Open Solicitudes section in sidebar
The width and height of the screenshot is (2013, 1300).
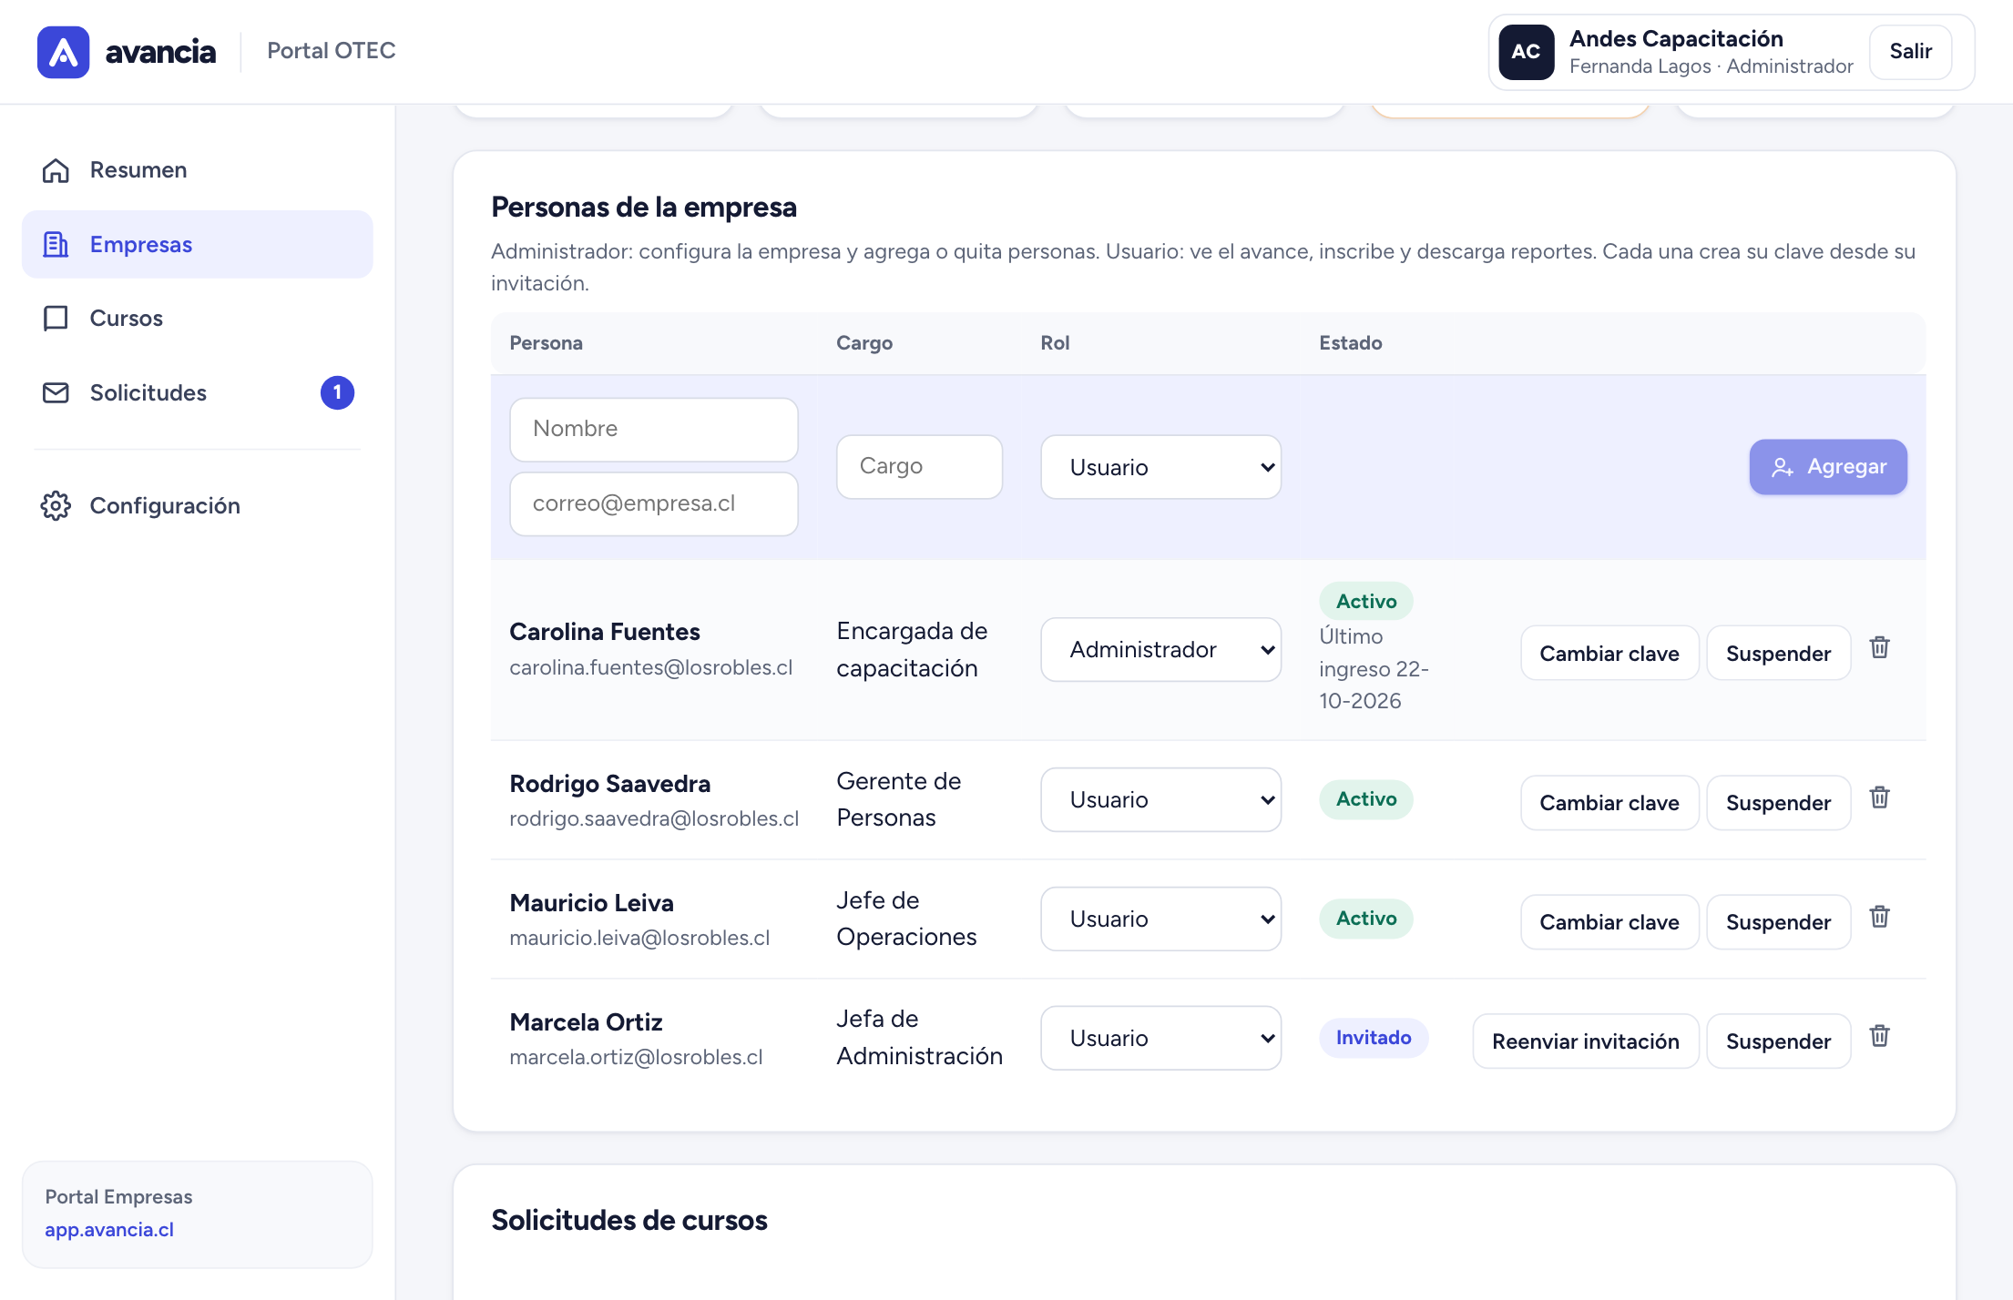tap(198, 392)
